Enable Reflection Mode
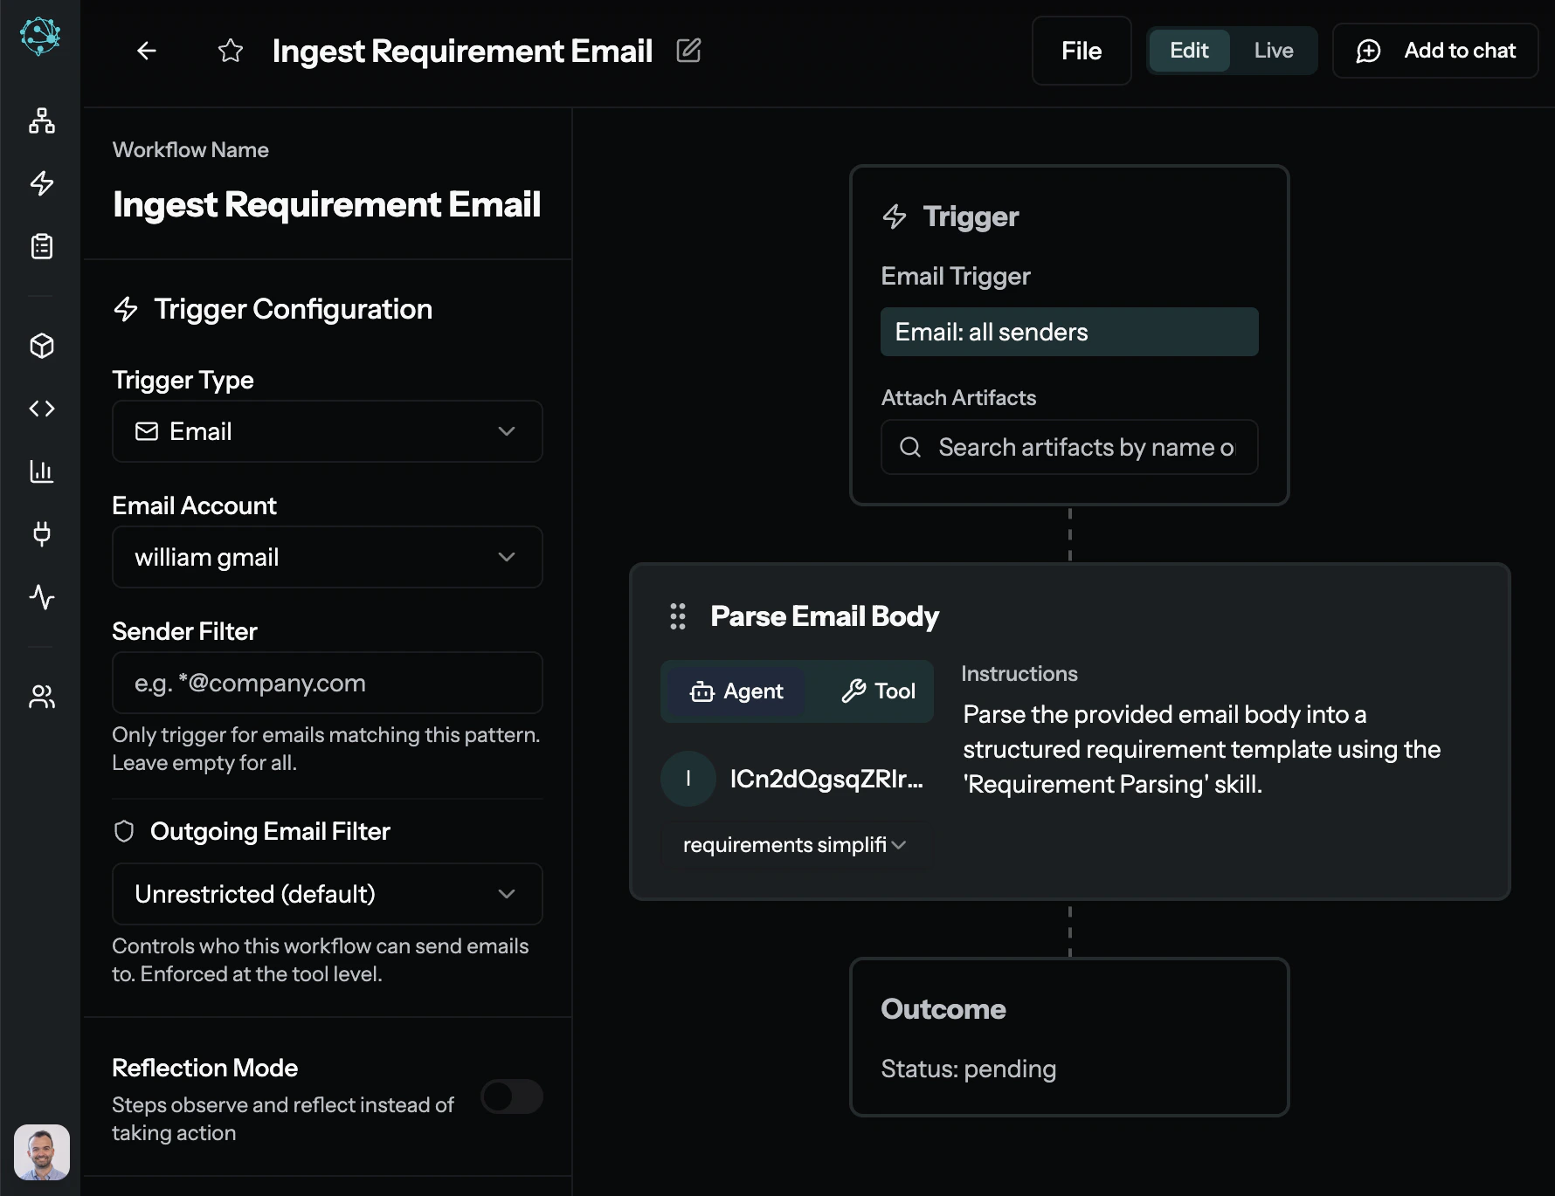 pyautogui.click(x=512, y=1096)
